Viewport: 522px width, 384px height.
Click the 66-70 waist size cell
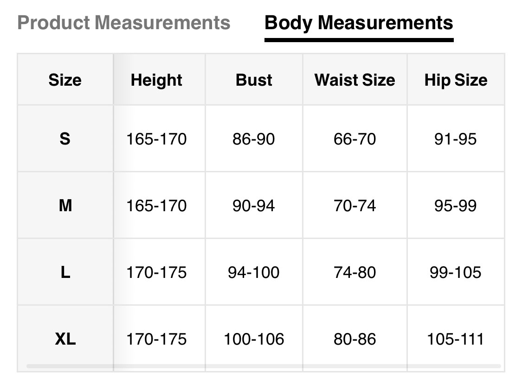pos(354,138)
